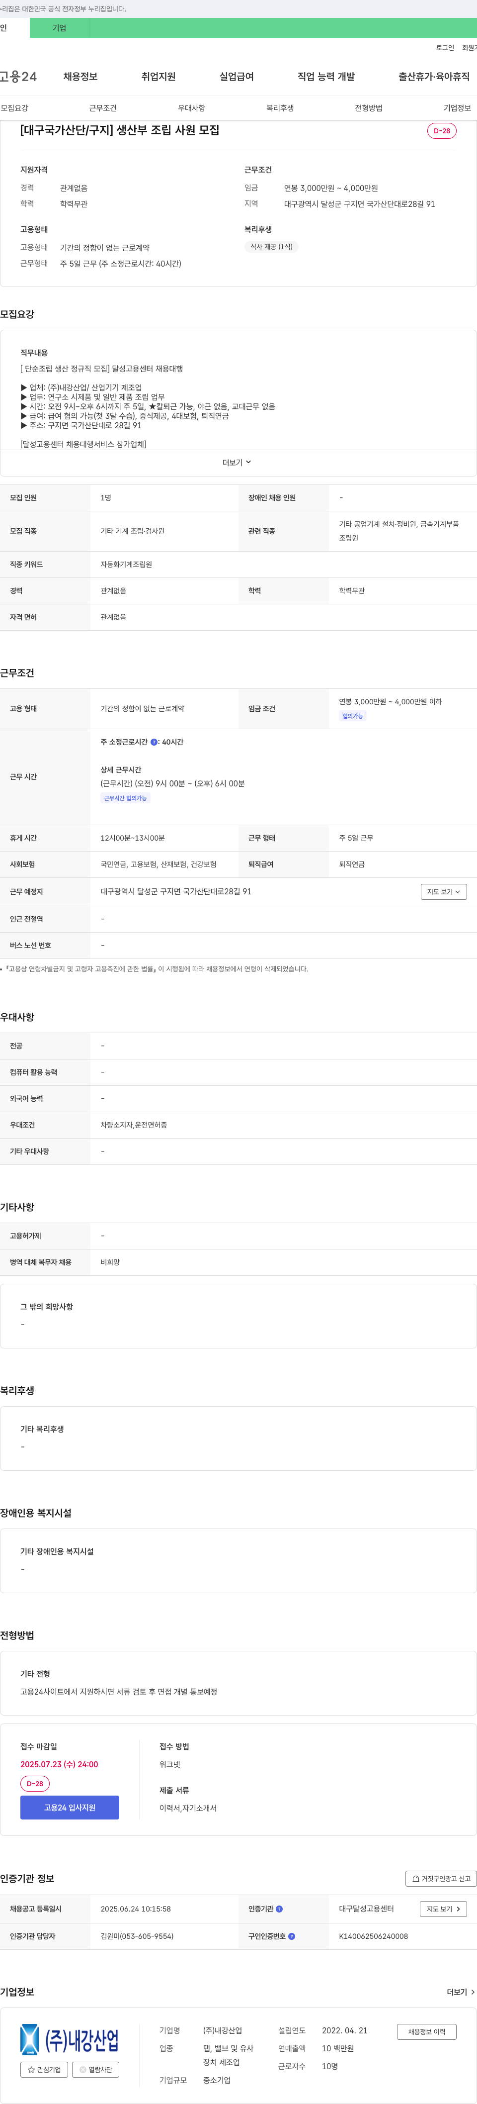Switch to the 기업 tab

[x=60, y=28]
